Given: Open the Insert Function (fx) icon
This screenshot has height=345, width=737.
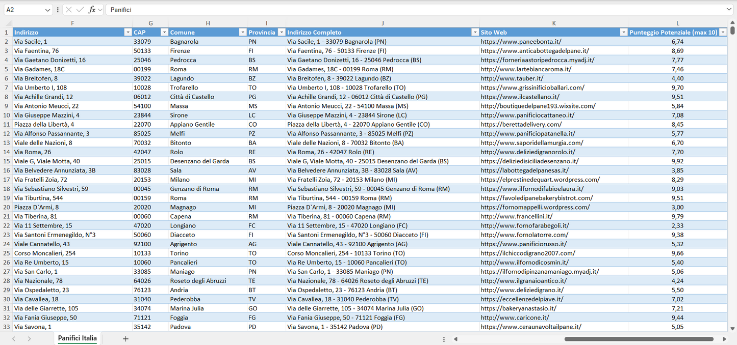Looking at the screenshot, I should 92,9.
